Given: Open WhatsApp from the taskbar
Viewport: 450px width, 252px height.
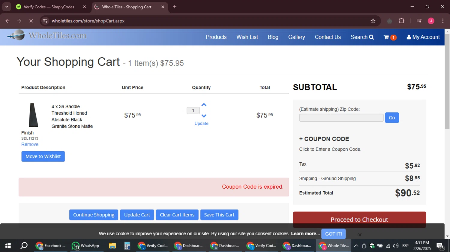Looking at the screenshot, I should coord(85,246).
